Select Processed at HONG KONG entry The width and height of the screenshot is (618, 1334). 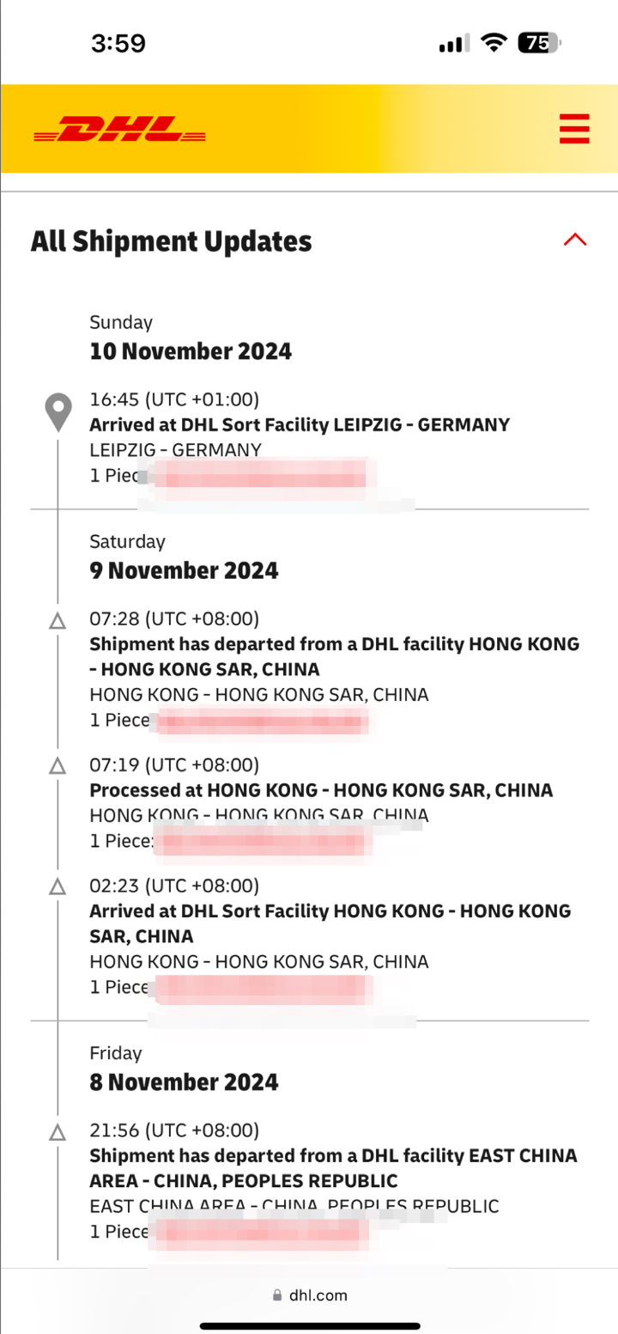[x=321, y=790]
